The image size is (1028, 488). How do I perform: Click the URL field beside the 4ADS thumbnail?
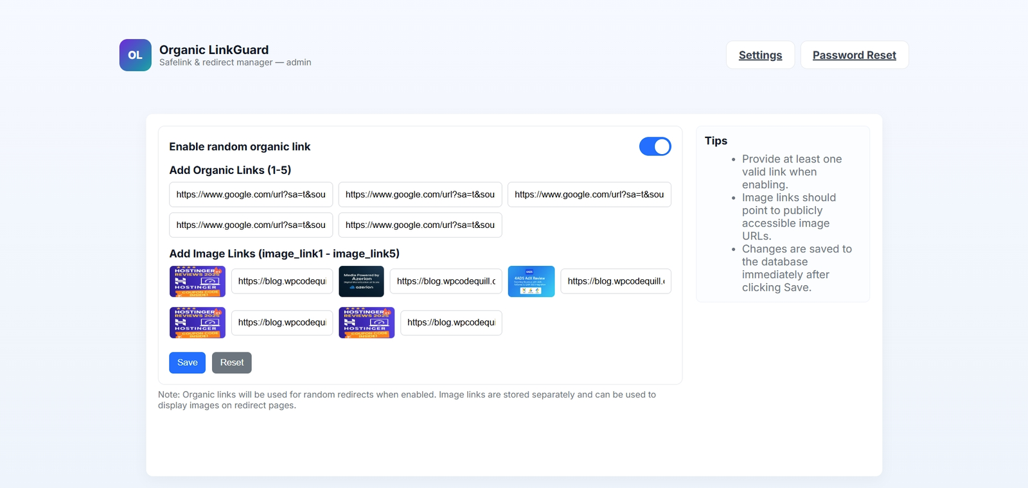(x=615, y=281)
